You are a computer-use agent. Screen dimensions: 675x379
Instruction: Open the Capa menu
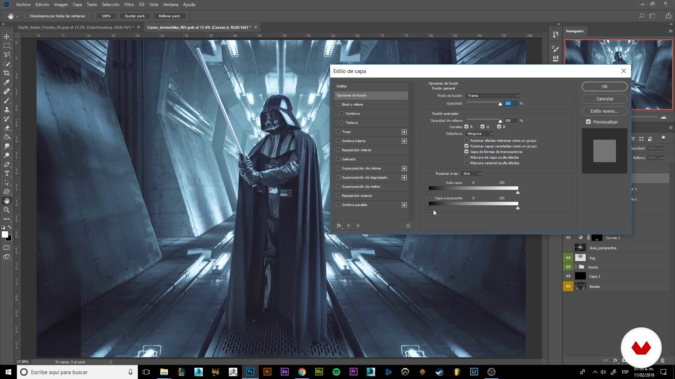[x=77, y=5]
